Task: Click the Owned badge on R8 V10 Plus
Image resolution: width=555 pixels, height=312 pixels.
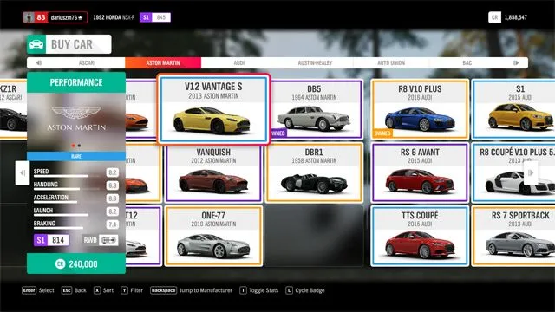Action: pyautogui.click(x=382, y=133)
